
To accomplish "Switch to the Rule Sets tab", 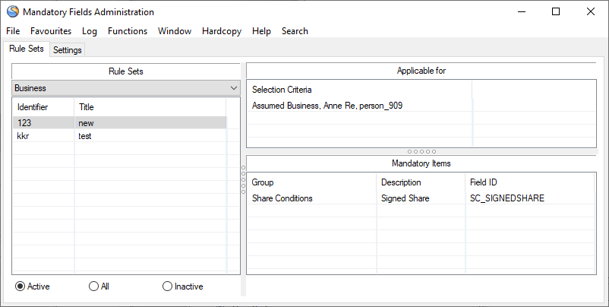I will pos(26,49).
